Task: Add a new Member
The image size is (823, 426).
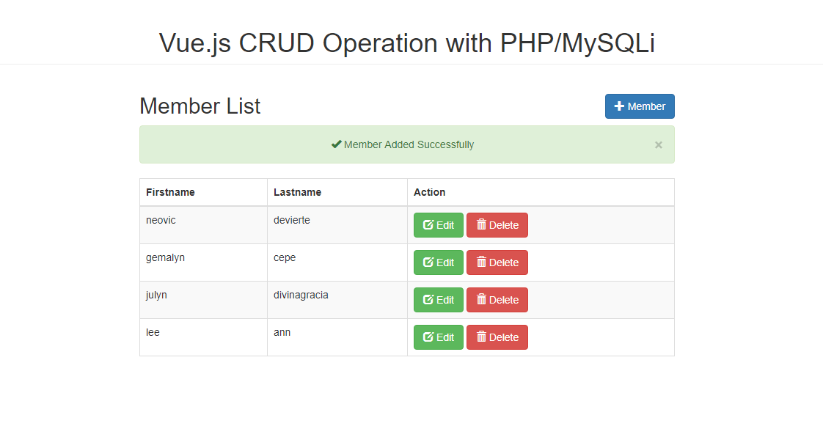Action: (x=640, y=106)
